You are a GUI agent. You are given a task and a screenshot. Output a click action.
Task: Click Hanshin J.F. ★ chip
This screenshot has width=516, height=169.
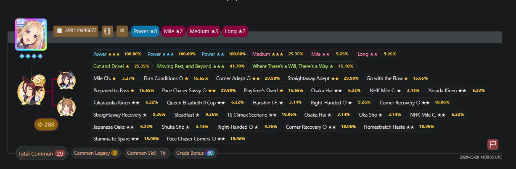277,102
